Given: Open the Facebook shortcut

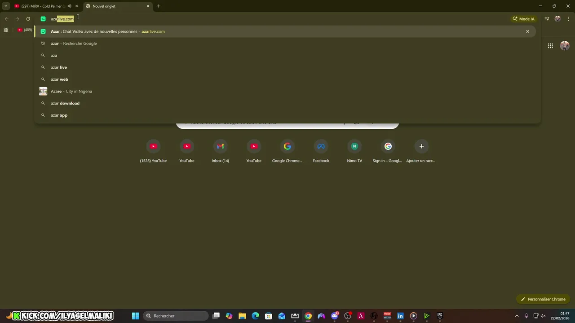Looking at the screenshot, I should click(x=321, y=152).
